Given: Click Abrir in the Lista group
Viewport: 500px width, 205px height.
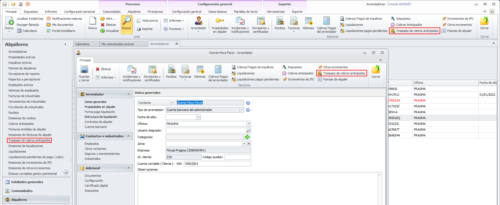Looking at the screenshot, I should tap(108, 19).
